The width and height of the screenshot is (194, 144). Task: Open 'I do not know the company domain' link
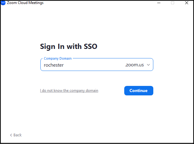pyautogui.click(x=69, y=90)
